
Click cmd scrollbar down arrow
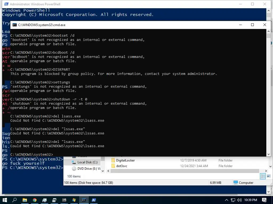coord(268,154)
